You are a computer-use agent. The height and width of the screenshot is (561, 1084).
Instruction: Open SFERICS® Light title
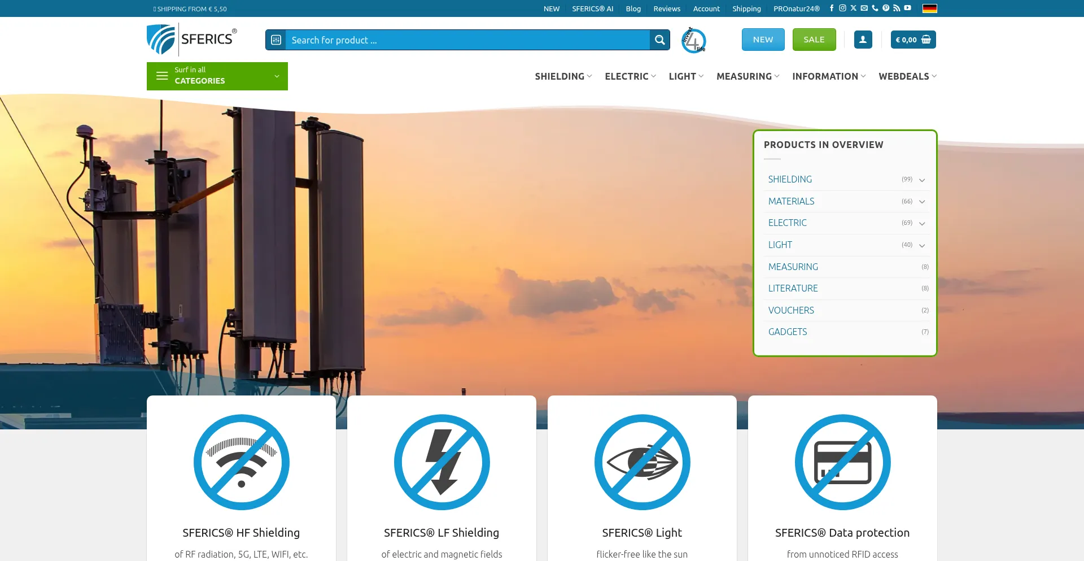click(x=642, y=533)
